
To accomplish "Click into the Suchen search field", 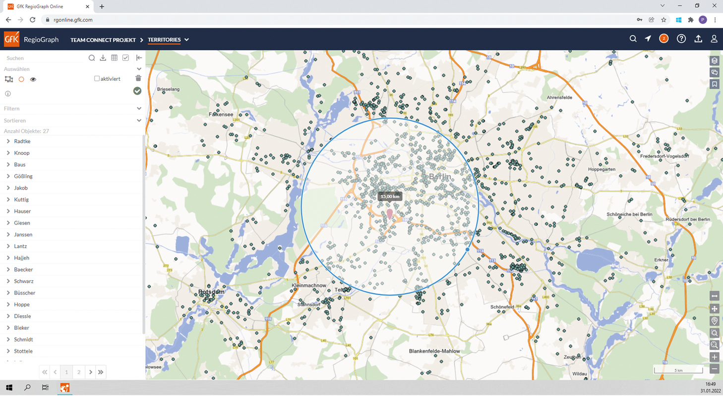I will tap(45, 58).
